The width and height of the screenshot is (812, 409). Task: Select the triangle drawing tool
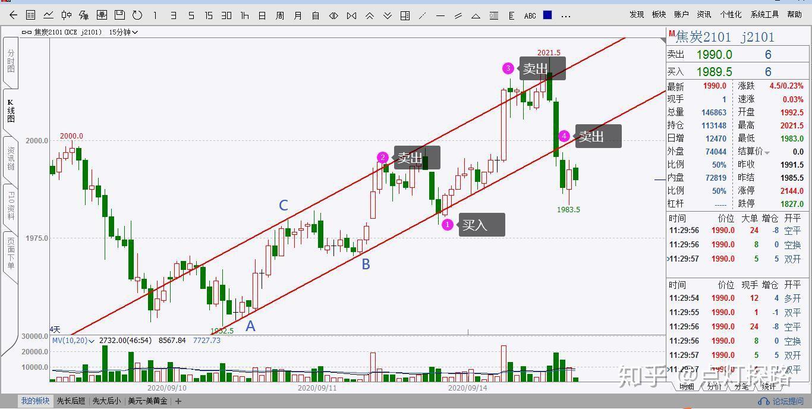click(x=476, y=15)
